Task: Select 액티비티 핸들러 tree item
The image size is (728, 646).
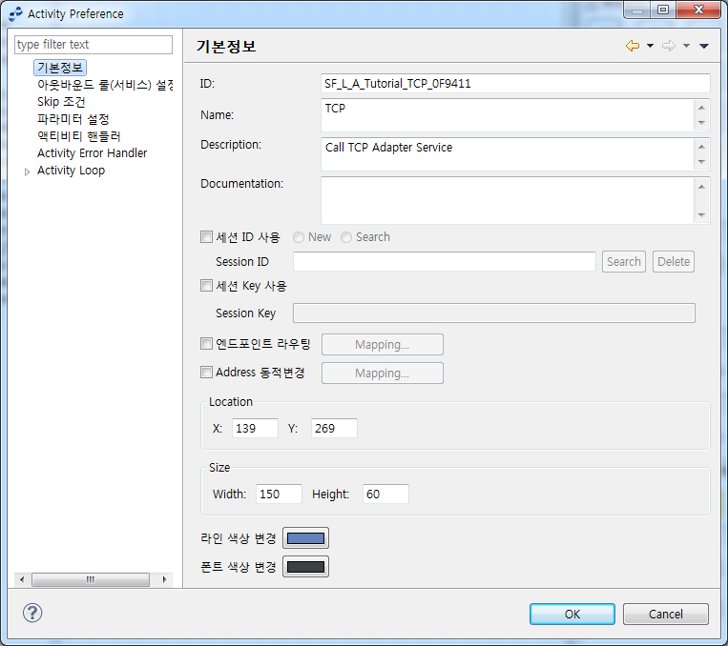Action: coord(79,136)
